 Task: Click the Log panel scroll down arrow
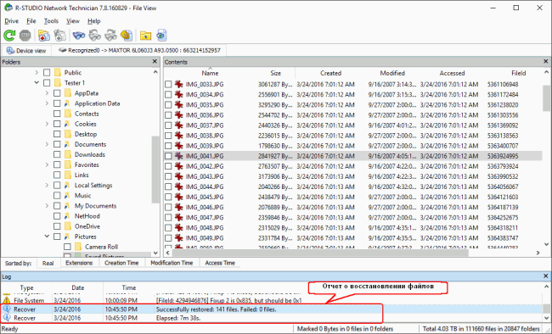(546, 318)
